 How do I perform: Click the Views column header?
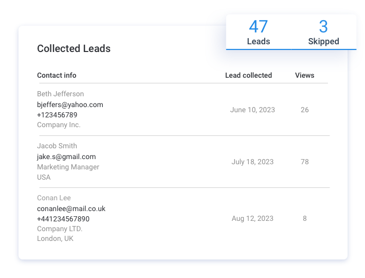click(304, 75)
